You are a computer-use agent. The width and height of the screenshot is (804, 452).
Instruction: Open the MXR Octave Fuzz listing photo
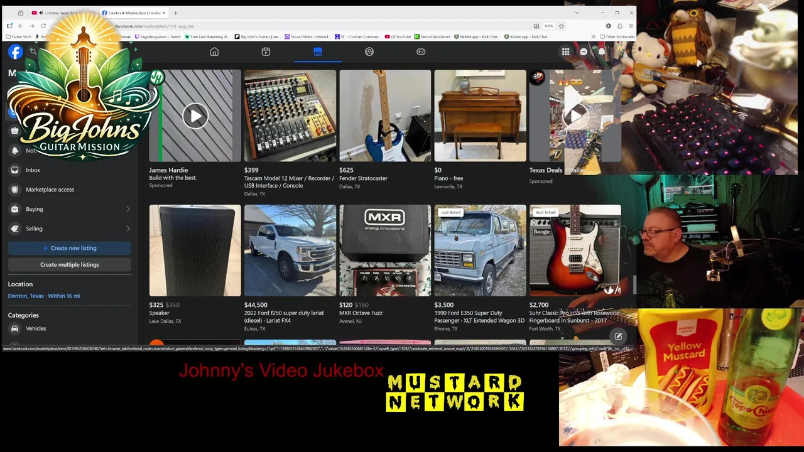[x=385, y=250]
